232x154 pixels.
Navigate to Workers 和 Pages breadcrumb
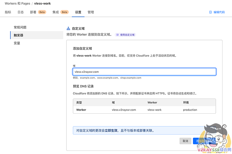tap(17, 3)
